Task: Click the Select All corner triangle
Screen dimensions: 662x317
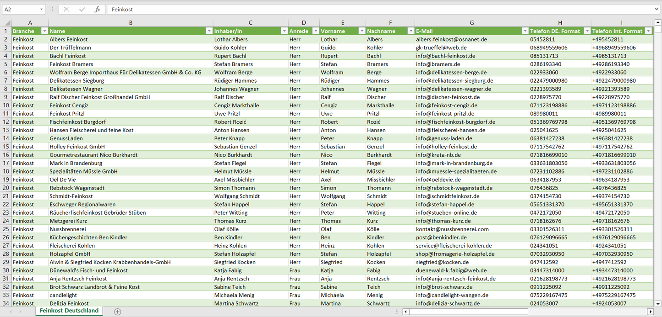Action: pos(7,23)
